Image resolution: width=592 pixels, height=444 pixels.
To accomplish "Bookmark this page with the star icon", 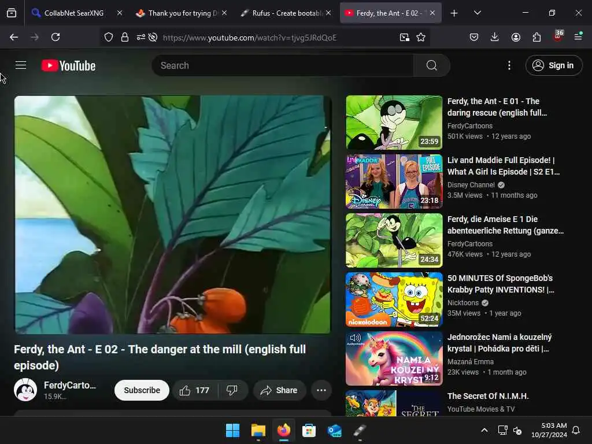I will coord(421,37).
